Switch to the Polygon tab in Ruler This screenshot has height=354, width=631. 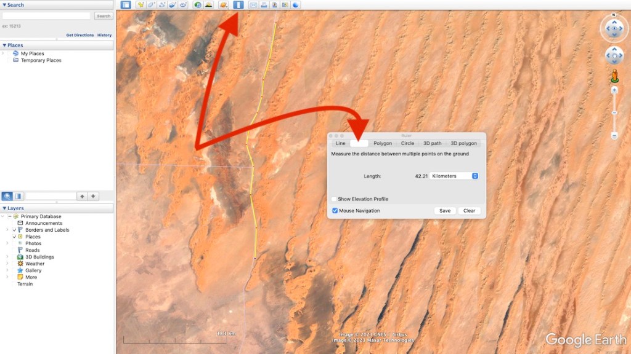pos(382,143)
